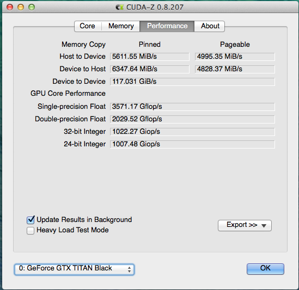Select the 1007.48 Giop/s 24-bit integer value
The image size is (299, 290).
click(x=192, y=144)
